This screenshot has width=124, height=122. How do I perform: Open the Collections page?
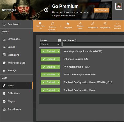tap(16, 93)
